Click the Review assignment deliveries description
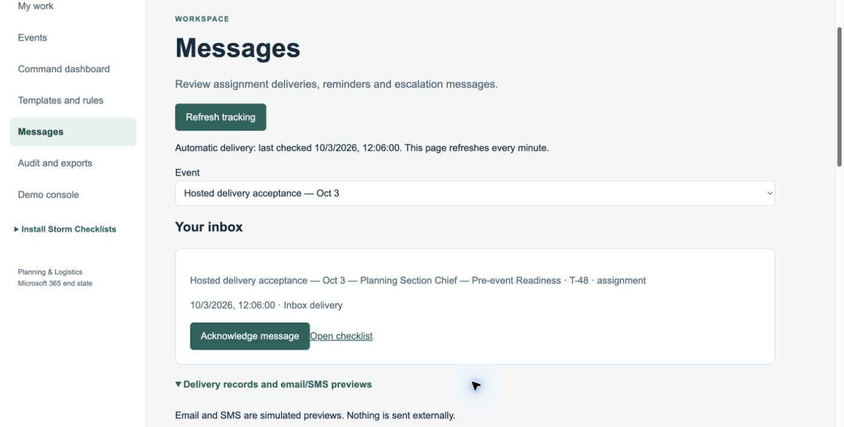The image size is (844, 427). (337, 84)
